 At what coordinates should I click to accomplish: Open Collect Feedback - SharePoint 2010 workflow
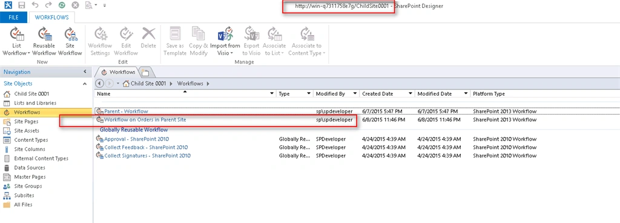(x=146, y=147)
